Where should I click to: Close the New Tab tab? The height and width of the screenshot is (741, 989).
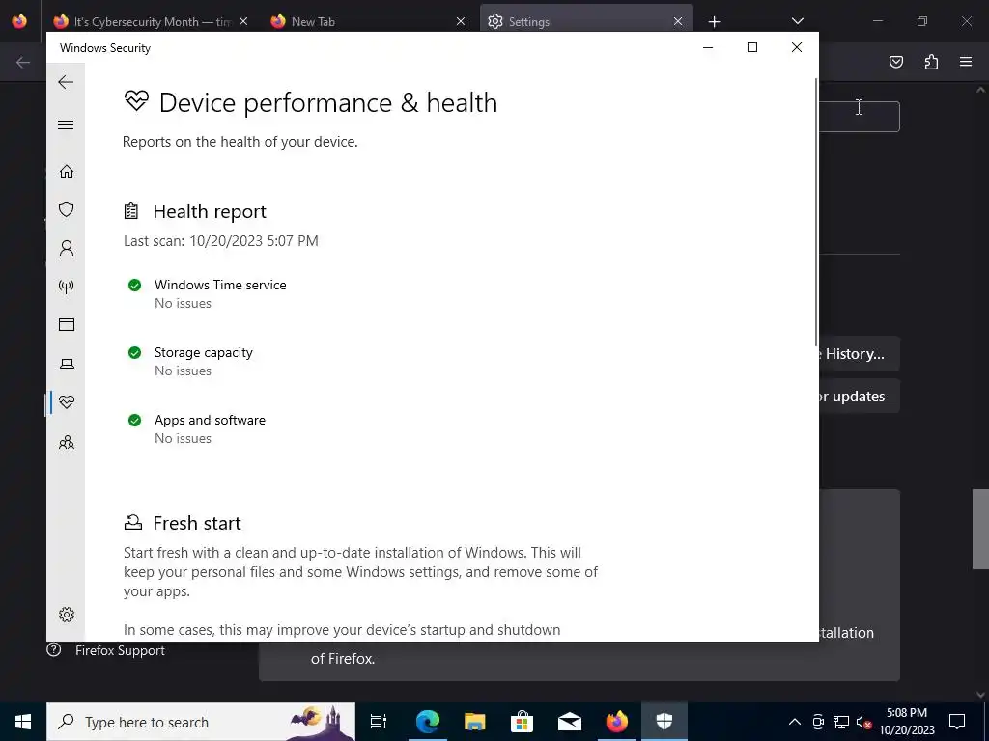click(x=461, y=21)
